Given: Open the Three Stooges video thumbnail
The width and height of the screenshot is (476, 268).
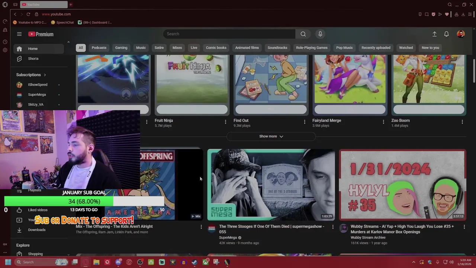Looking at the screenshot, I should (271, 185).
